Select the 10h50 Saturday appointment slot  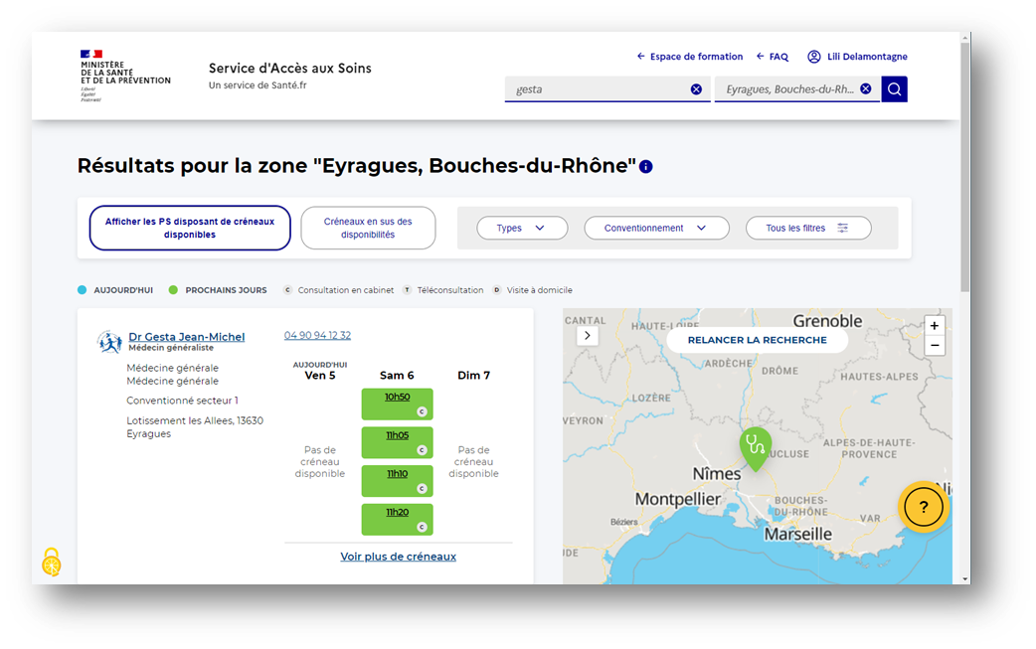(x=397, y=403)
